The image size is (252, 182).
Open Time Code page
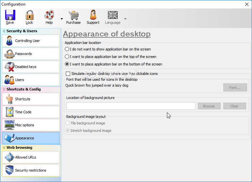31,112
